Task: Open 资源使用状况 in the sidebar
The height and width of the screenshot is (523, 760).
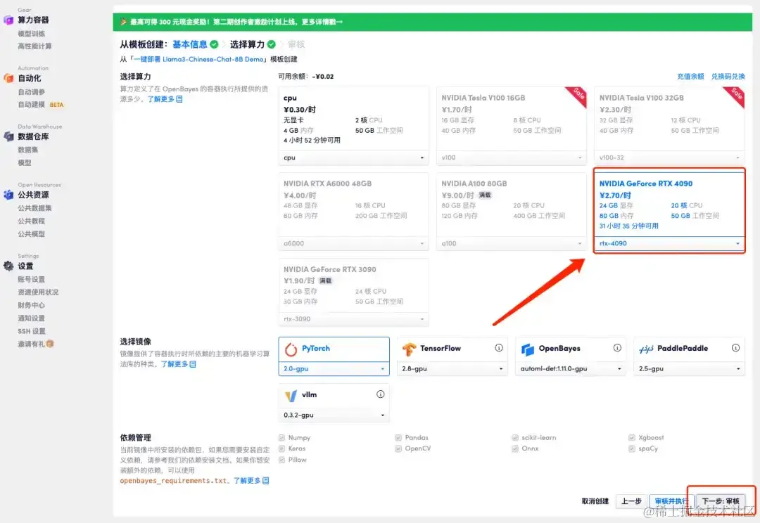Action: (x=38, y=292)
